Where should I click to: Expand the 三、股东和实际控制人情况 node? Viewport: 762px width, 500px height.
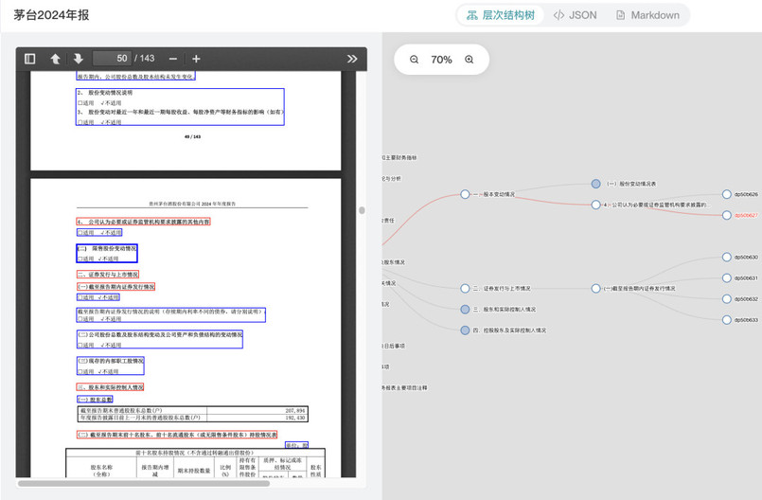[x=465, y=310]
